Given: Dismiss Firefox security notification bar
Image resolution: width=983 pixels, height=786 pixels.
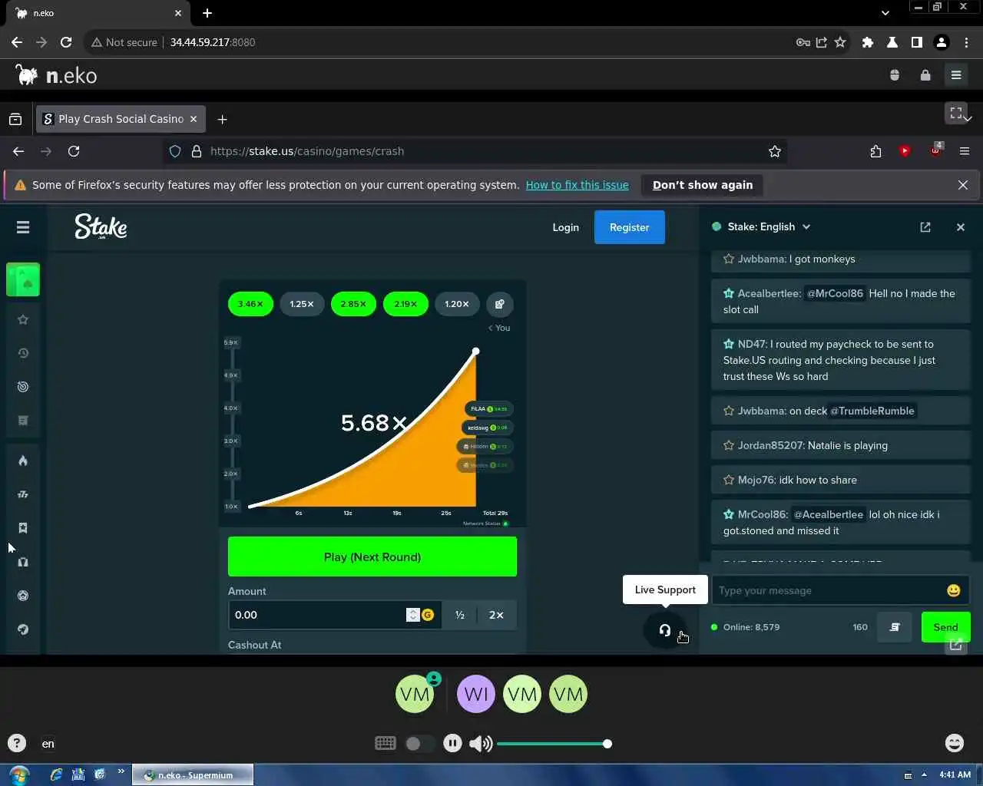Looking at the screenshot, I should tap(963, 185).
